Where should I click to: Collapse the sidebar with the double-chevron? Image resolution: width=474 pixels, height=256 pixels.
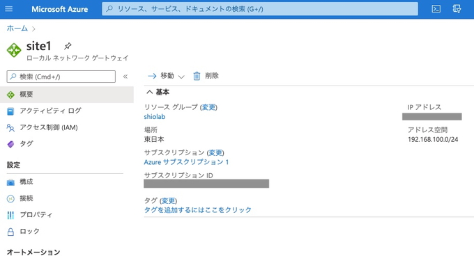point(125,77)
